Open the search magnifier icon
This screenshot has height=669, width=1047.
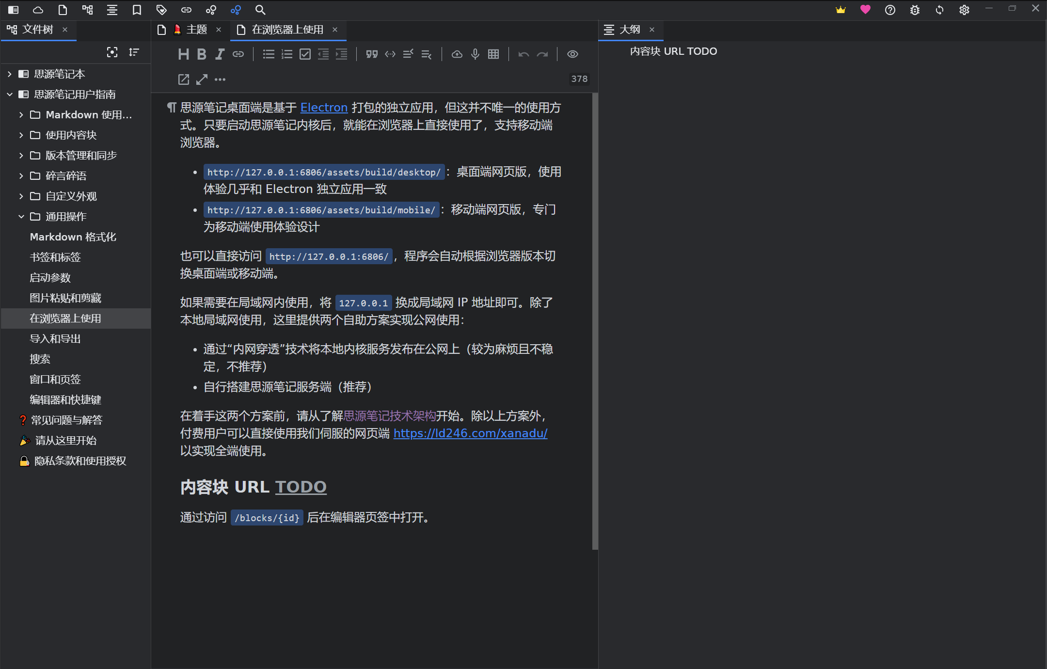tap(260, 10)
